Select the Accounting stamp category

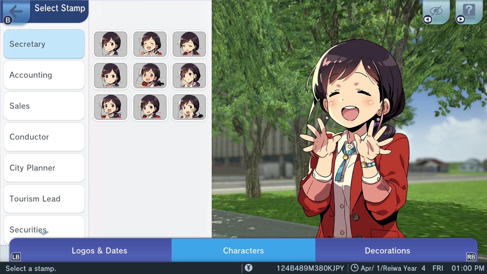[44, 75]
